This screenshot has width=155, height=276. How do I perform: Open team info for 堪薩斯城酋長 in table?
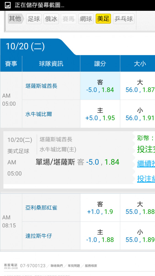tap(41, 86)
